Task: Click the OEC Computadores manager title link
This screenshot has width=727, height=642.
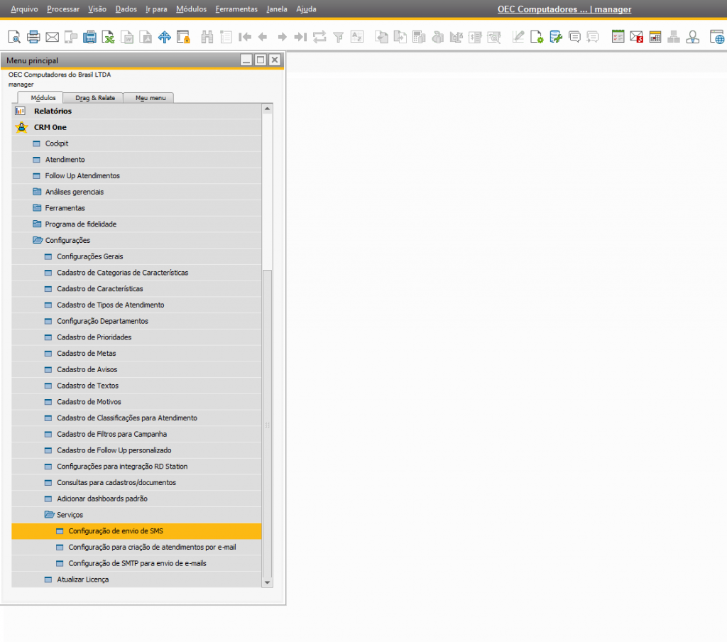Action: (x=564, y=9)
